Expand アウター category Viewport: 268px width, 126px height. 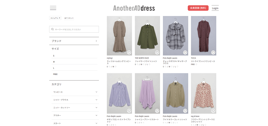click(75, 115)
